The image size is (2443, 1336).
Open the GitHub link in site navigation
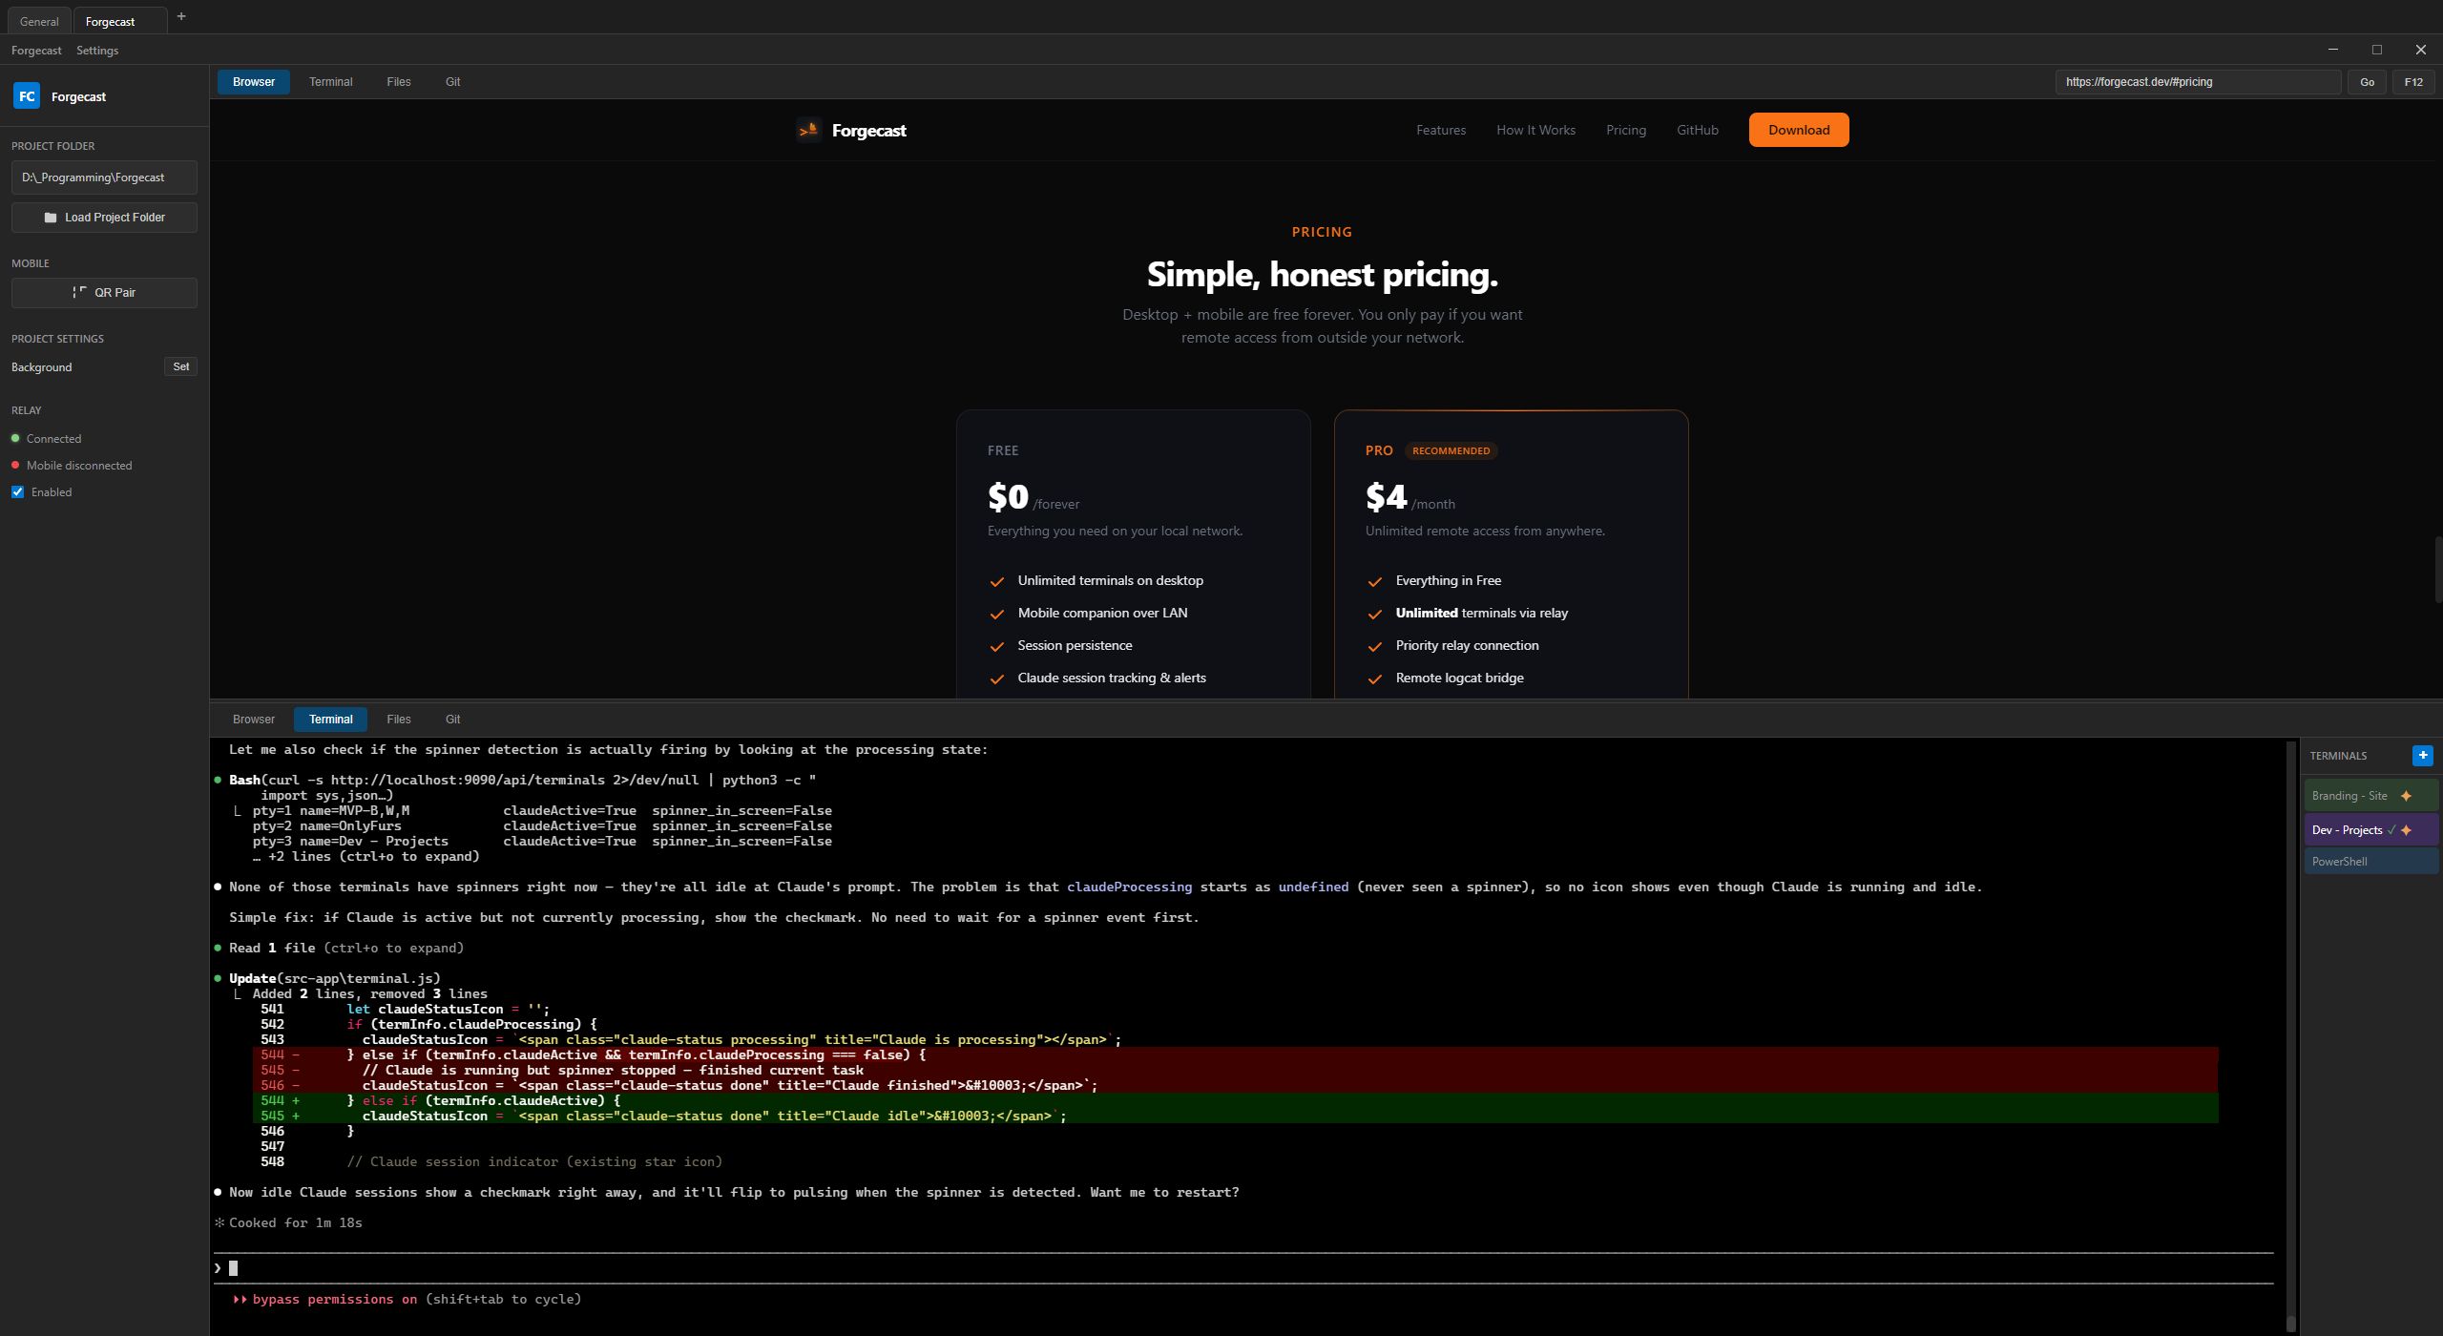pyautogui.click(x=1698, y=130)
